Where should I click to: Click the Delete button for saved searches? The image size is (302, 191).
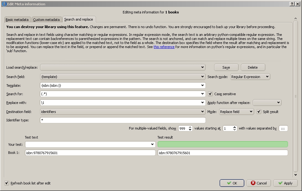253,67
